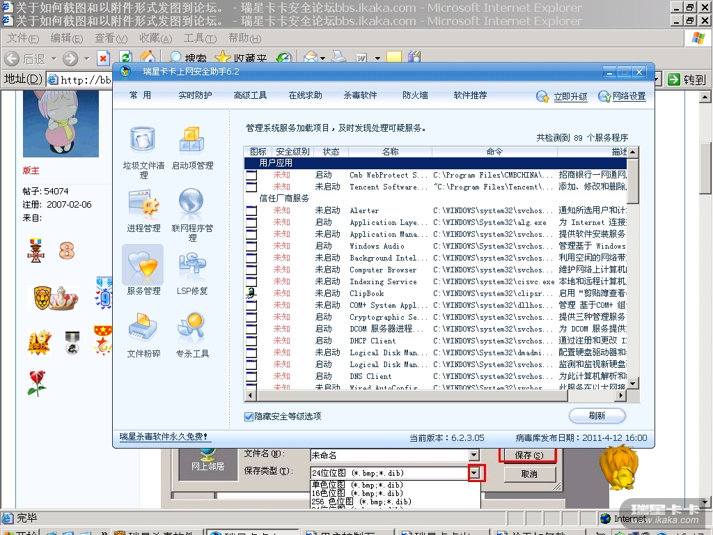Click the 刷新 refresh button
Screen dimensions: 713x535
pos(597,416)
